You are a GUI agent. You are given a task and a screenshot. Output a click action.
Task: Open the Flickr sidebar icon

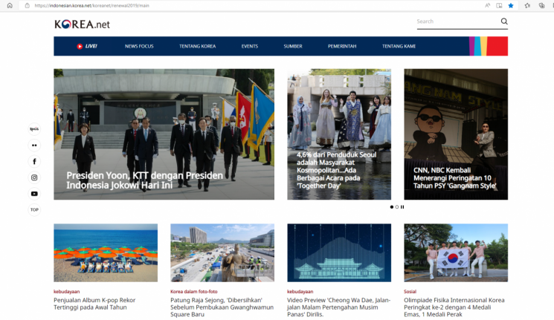tap(34, 145)
